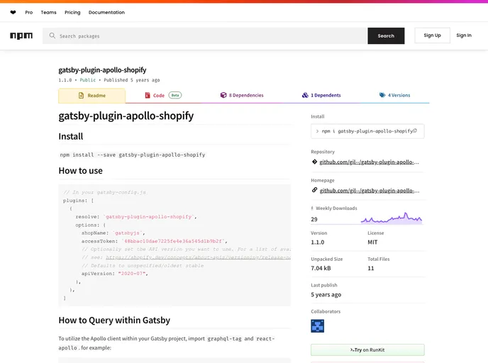Switch to the 8 Dependencies tab
The image size is (488, 363).
click(x=242, y=95)
